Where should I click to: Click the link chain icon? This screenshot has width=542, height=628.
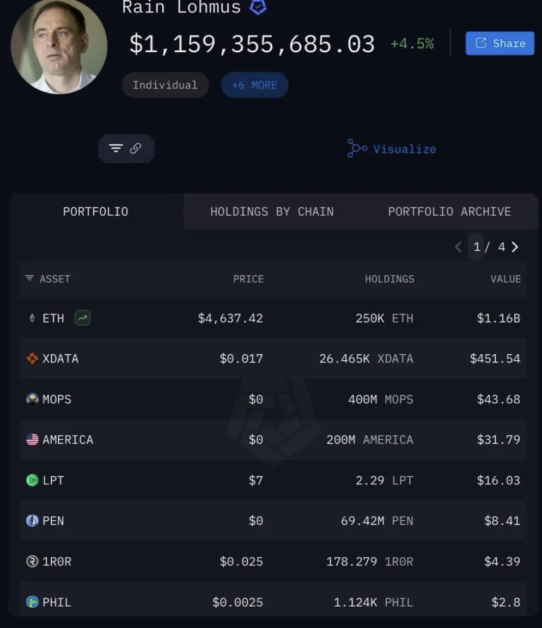(136, 149)
